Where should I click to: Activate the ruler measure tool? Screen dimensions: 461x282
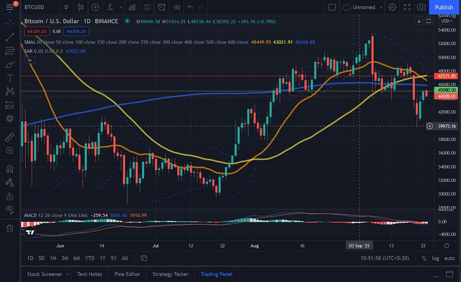(x=10, y=136)
